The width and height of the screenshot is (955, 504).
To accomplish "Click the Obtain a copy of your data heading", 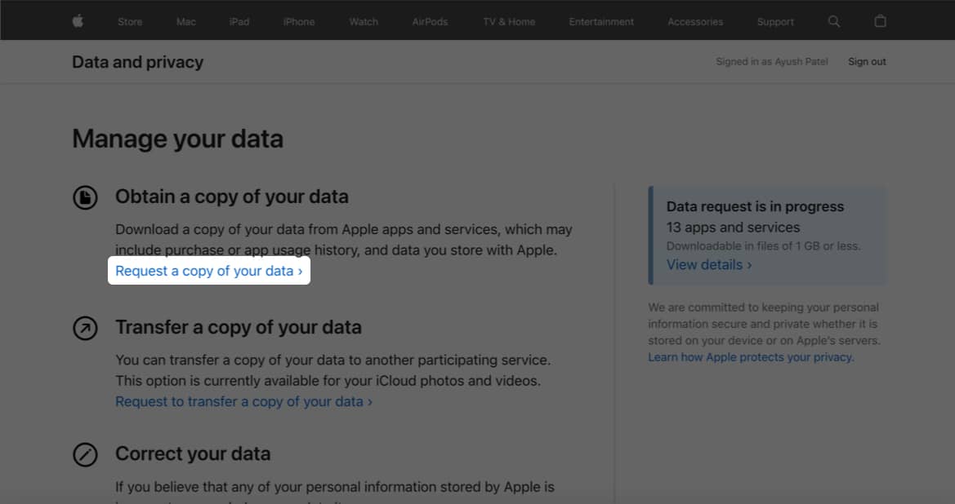I will pos(232,197).
